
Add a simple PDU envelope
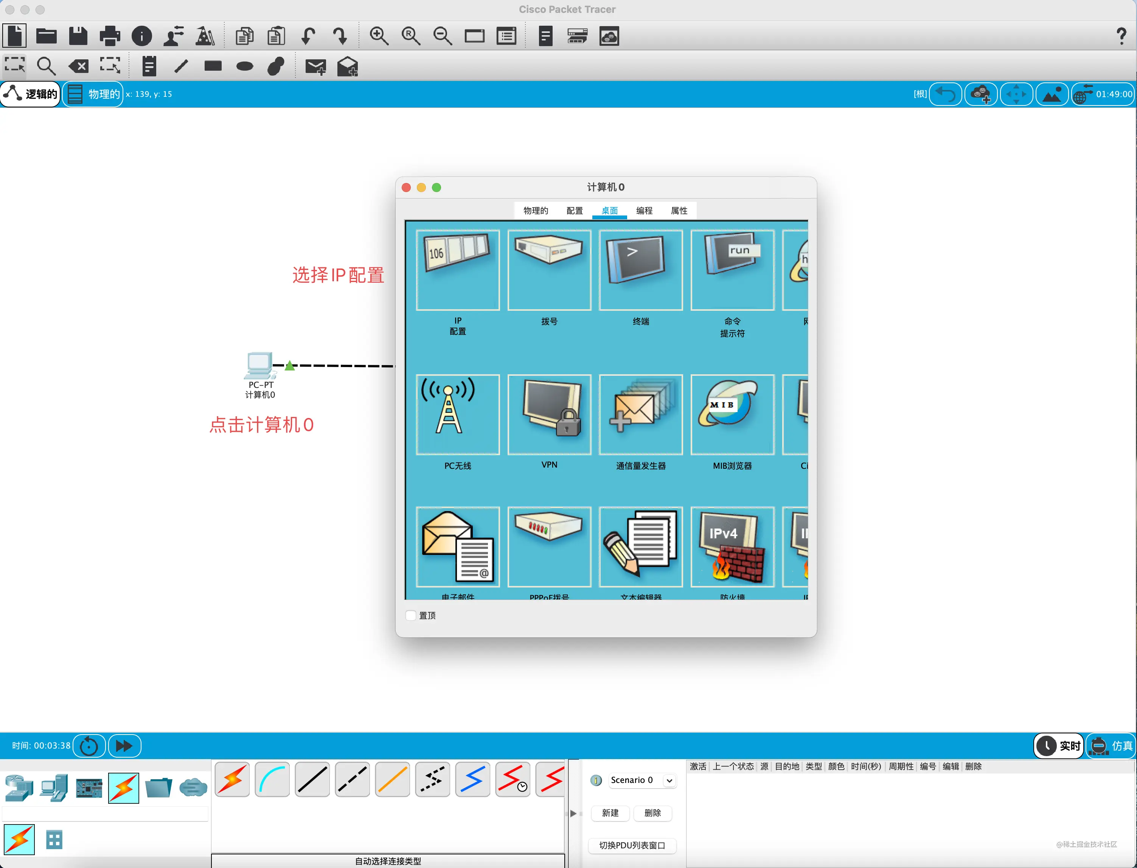point(315,66)
